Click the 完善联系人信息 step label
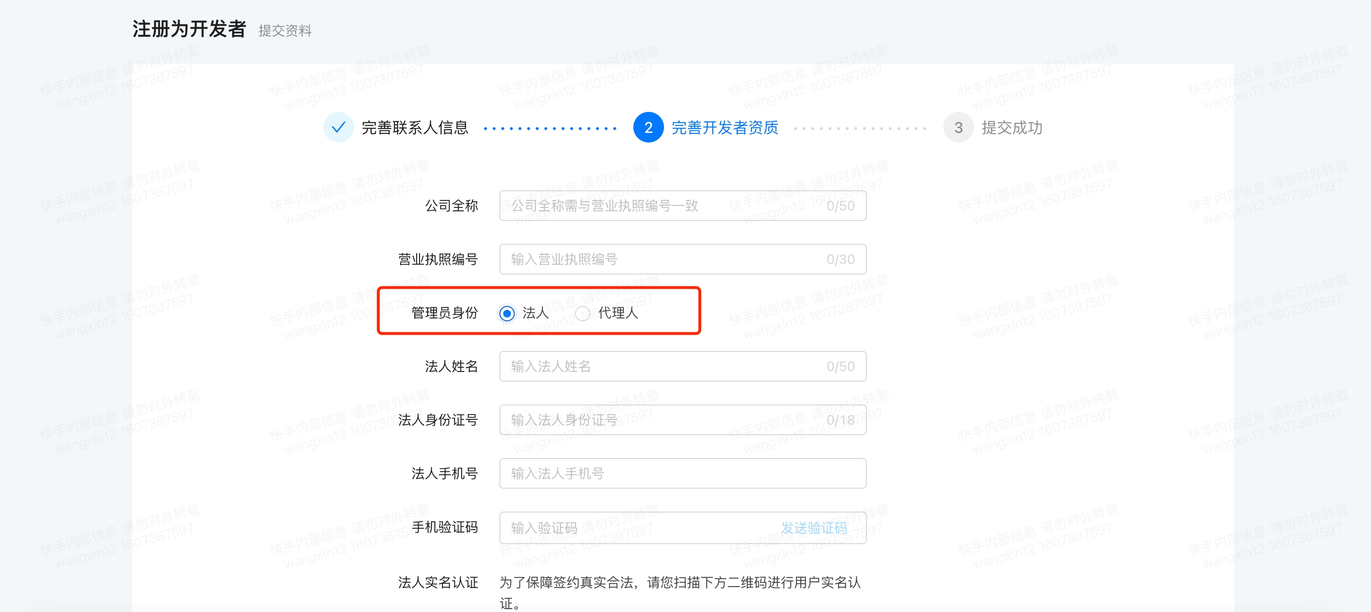Screen dimensions: 1371x612 click(x=415, y=128)
